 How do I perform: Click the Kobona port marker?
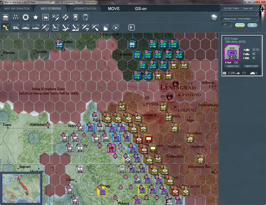(x=211, y=86)
